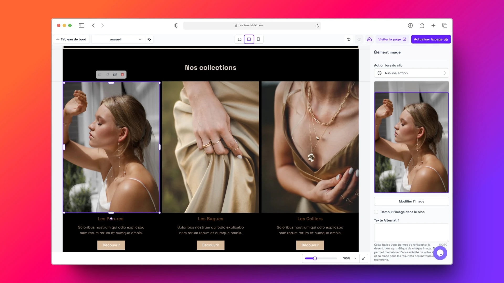504x283 pixels.
Task: Click Découvrir under Les Bagues
Action: point(211,245)
